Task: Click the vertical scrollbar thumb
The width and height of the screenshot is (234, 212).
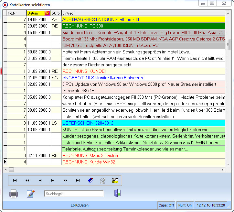Action: click(228, 44)
